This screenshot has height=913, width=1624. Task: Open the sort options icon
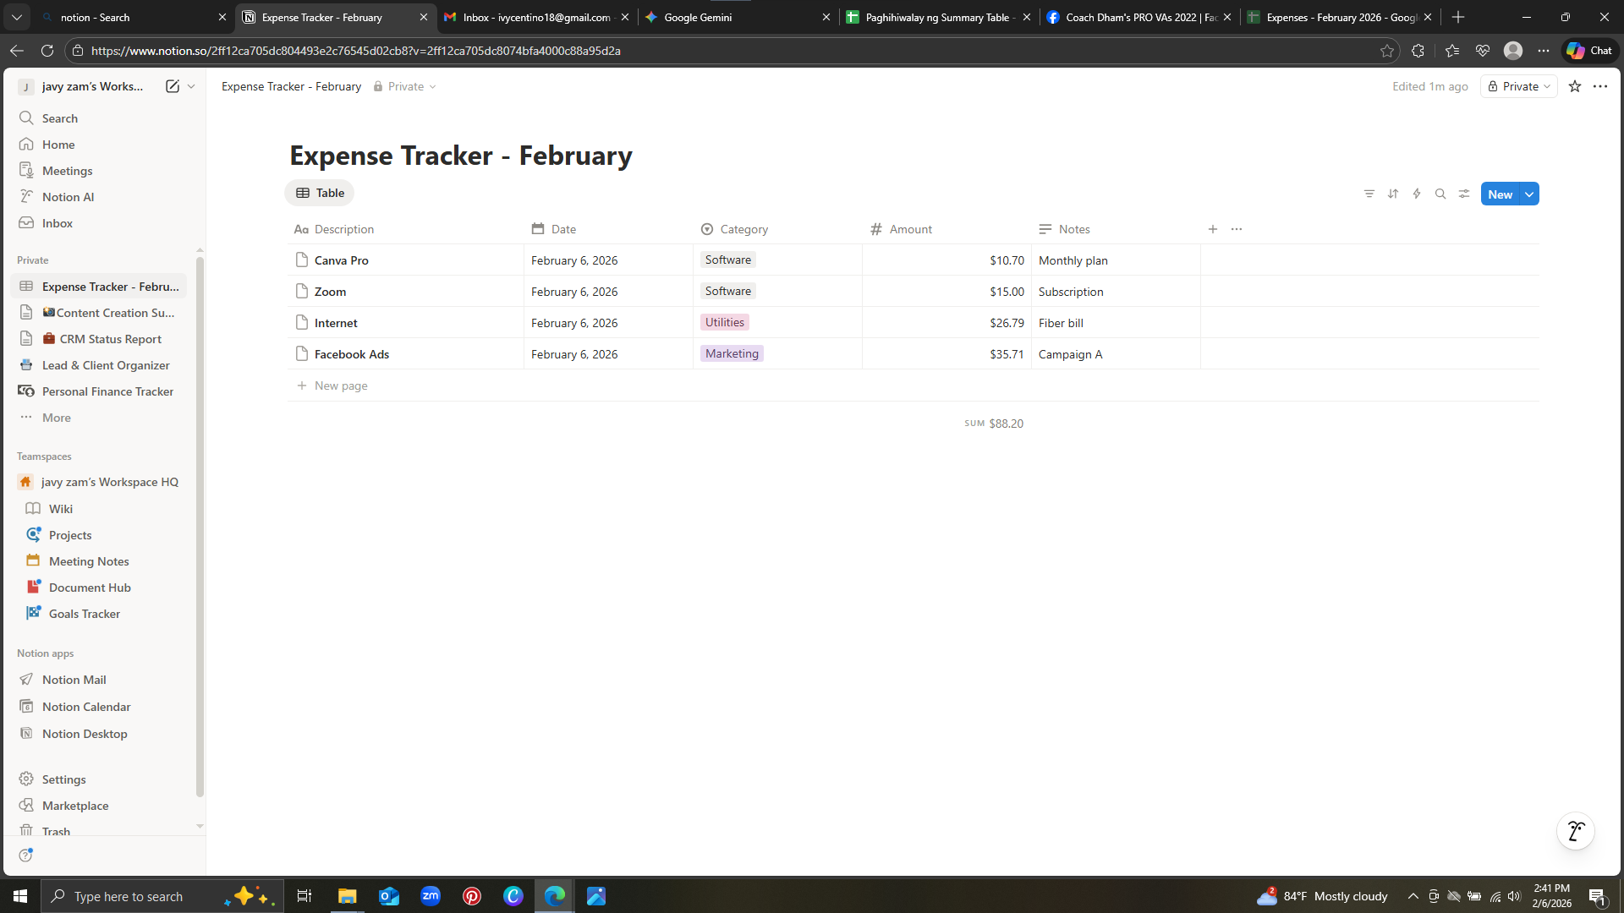coord(1393,194)
